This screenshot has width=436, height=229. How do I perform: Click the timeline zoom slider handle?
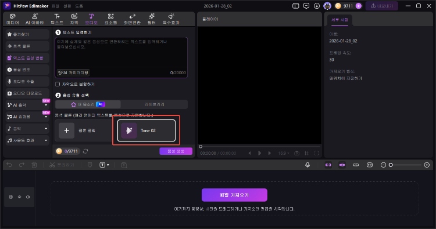coord(391,165)
